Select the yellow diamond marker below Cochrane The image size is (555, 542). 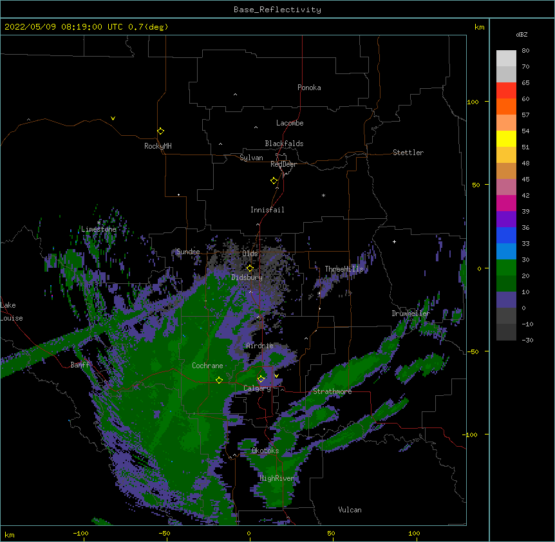click(x=219, y=380)
